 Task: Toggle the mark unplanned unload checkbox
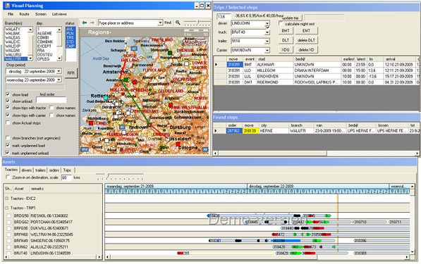[8, 153]
